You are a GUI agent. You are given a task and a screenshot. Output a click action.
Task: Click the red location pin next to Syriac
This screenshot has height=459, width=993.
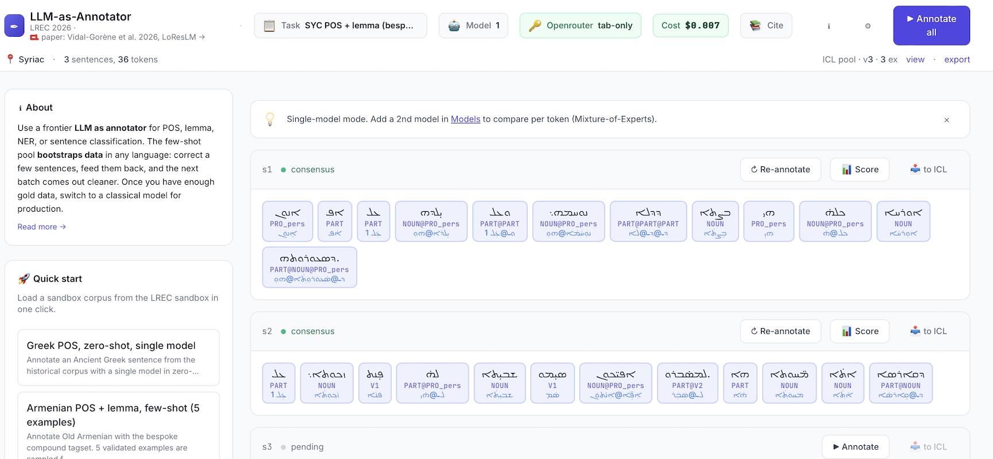pyautogui.click(x=10, y=59)
